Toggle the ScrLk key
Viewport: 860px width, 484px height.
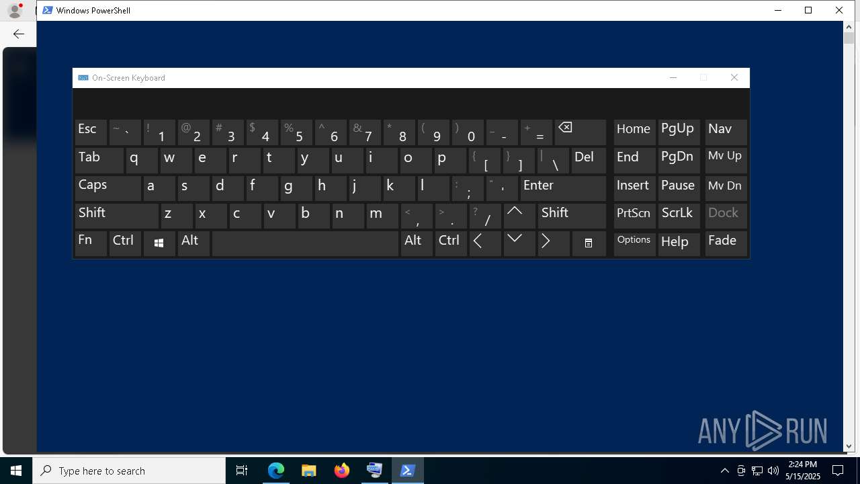pos(679,216)
